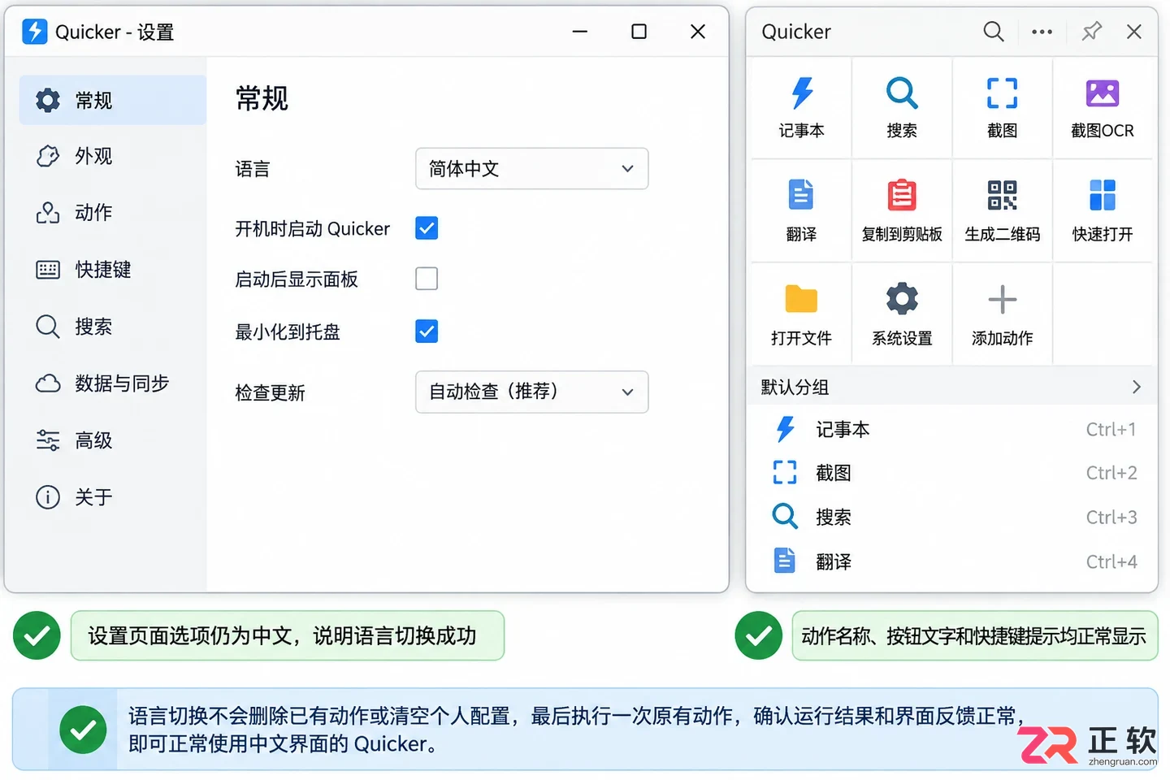Viewport: 1170px width, 780px height.
Task: Enable 启动后显示面板 checkbox
Action: click(x=427, y=279)
